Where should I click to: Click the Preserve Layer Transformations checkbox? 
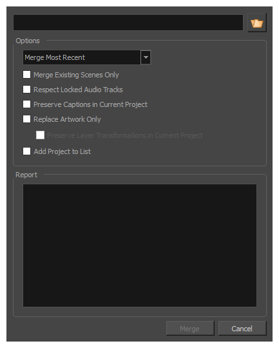40,135
